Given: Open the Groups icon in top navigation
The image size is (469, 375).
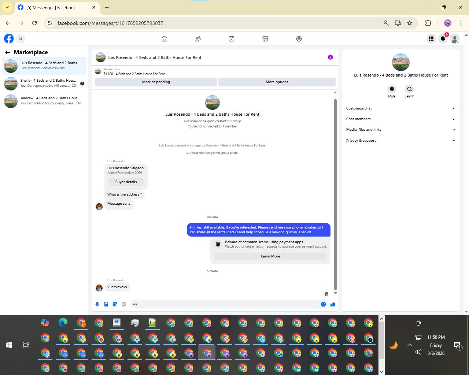Looking at the screenshot, I should [x=299, y=39].
